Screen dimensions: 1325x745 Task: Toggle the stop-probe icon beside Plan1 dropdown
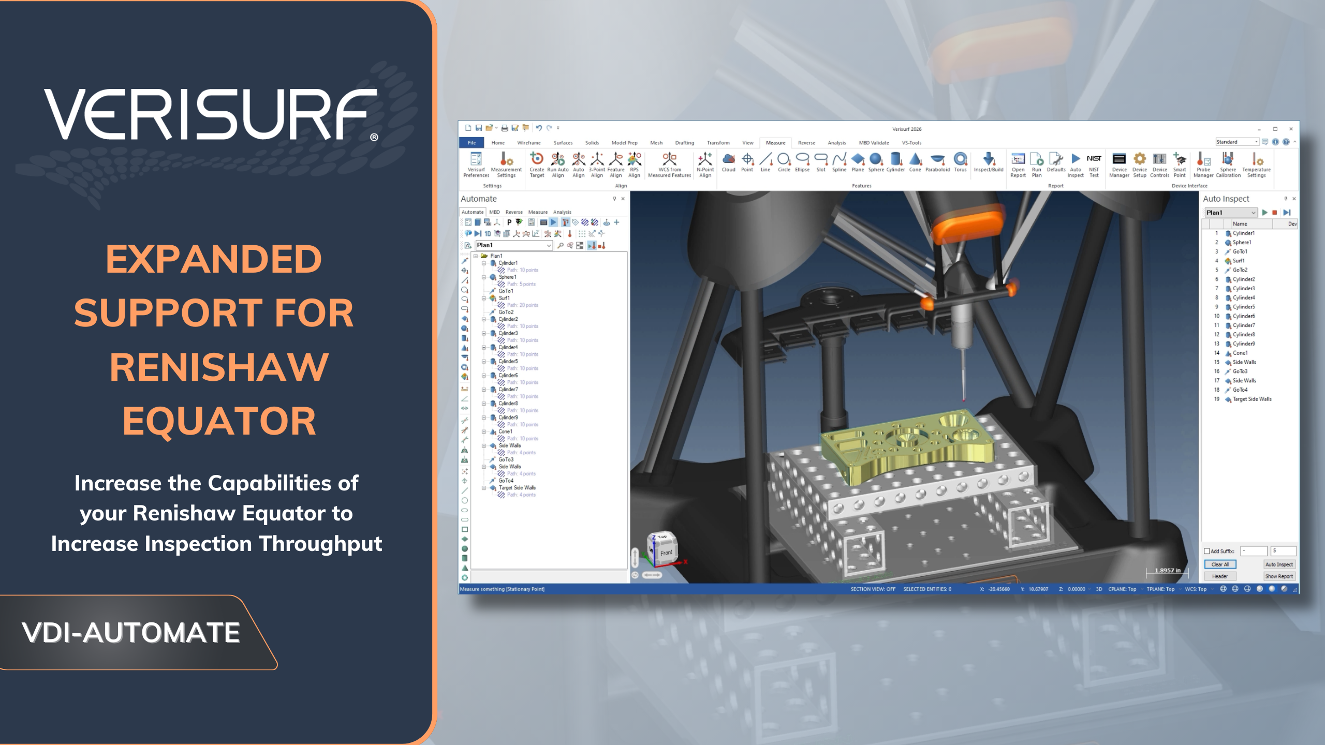point(601,246)
